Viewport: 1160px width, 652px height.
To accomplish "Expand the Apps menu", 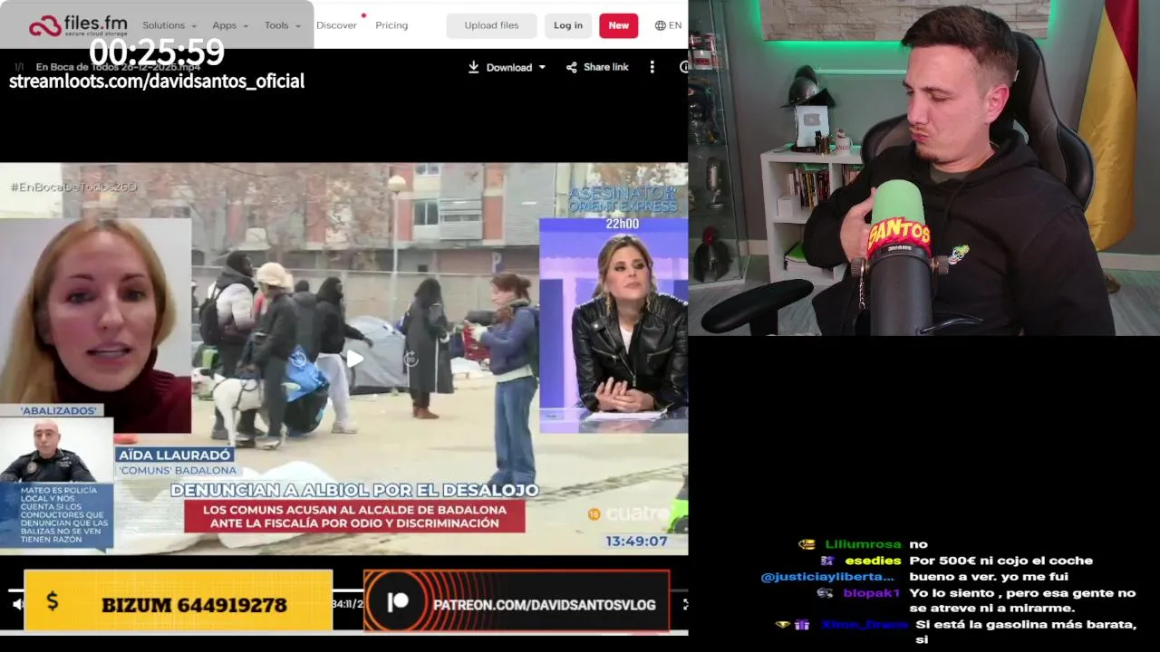I will (230, 25).
